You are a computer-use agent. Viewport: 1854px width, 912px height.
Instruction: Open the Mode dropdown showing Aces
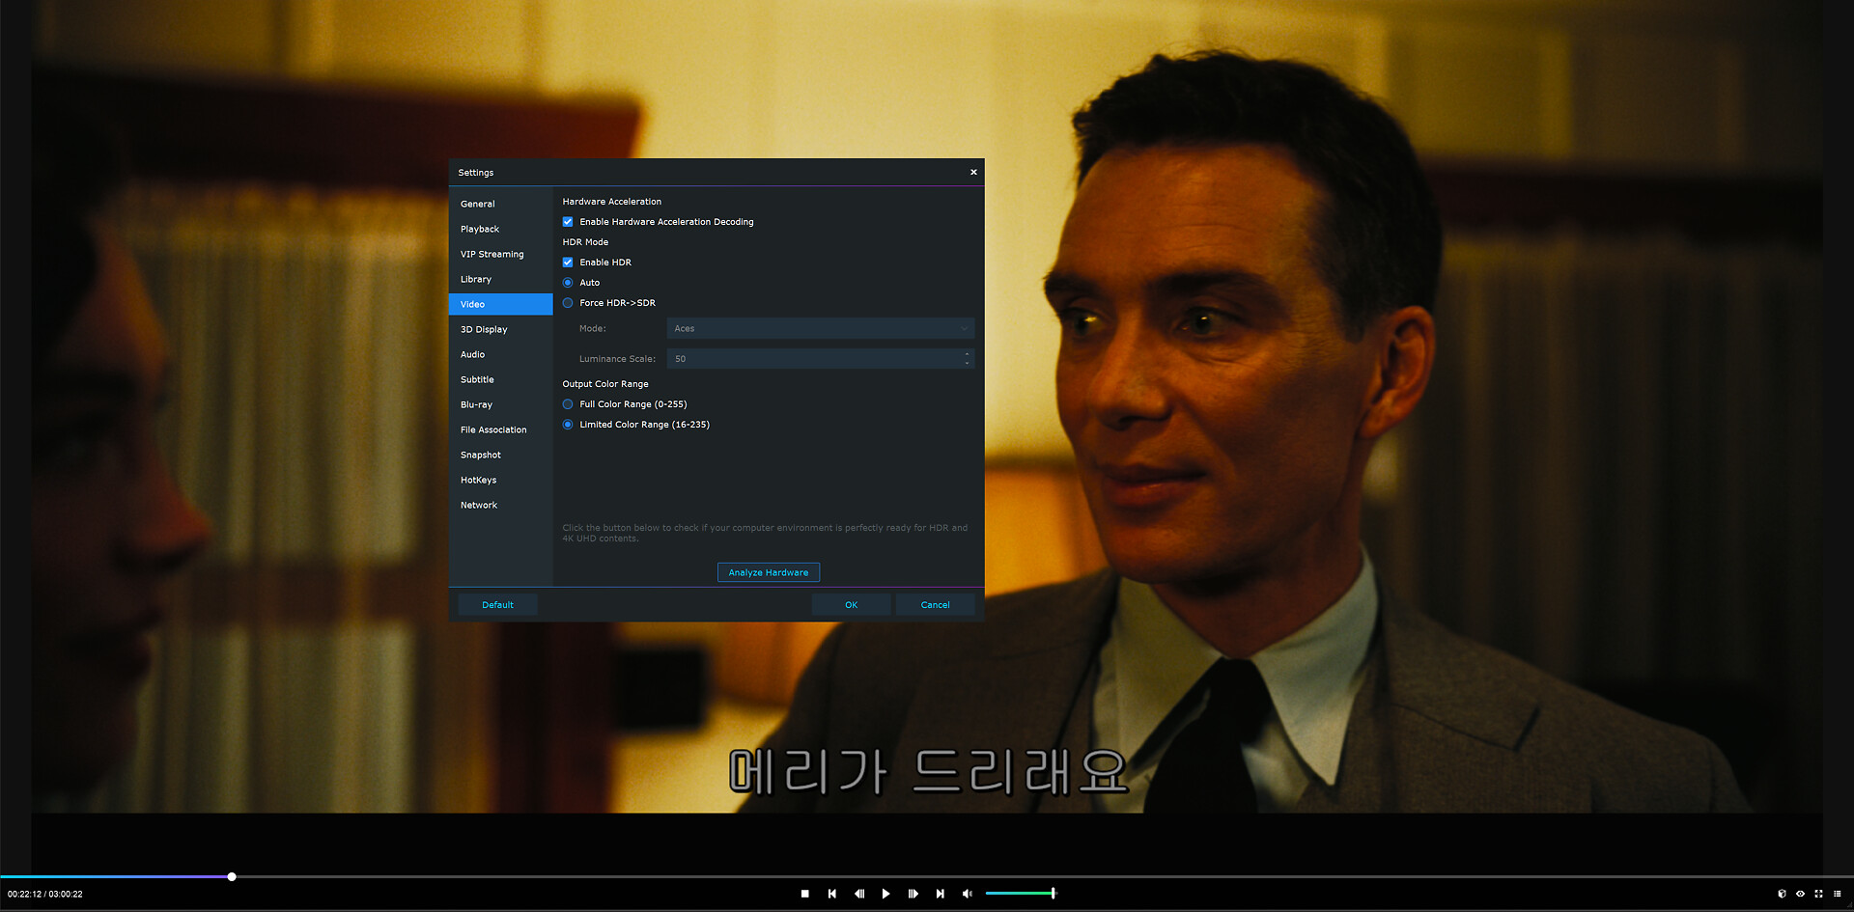[x=820, y=329]
